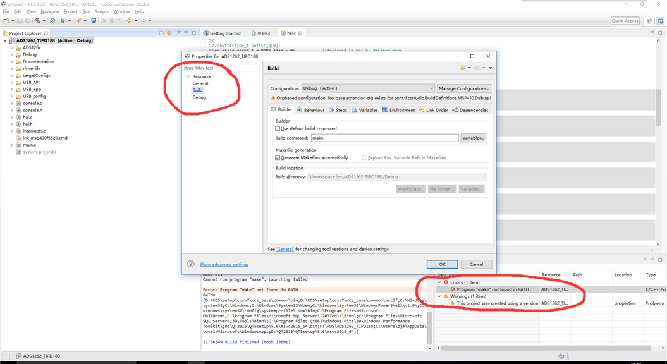Click the New project toolbar icon
Screen dimensions: 667x364
tap(6, 20)
